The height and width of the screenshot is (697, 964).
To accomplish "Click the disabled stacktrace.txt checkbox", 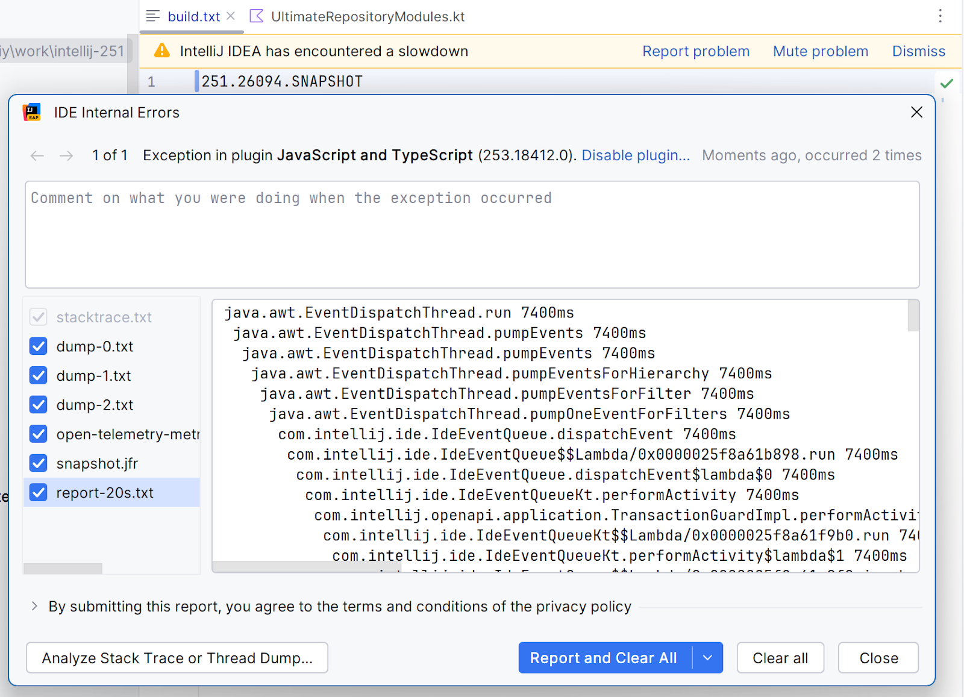I will pyautogui.click(x=39, y=317).
